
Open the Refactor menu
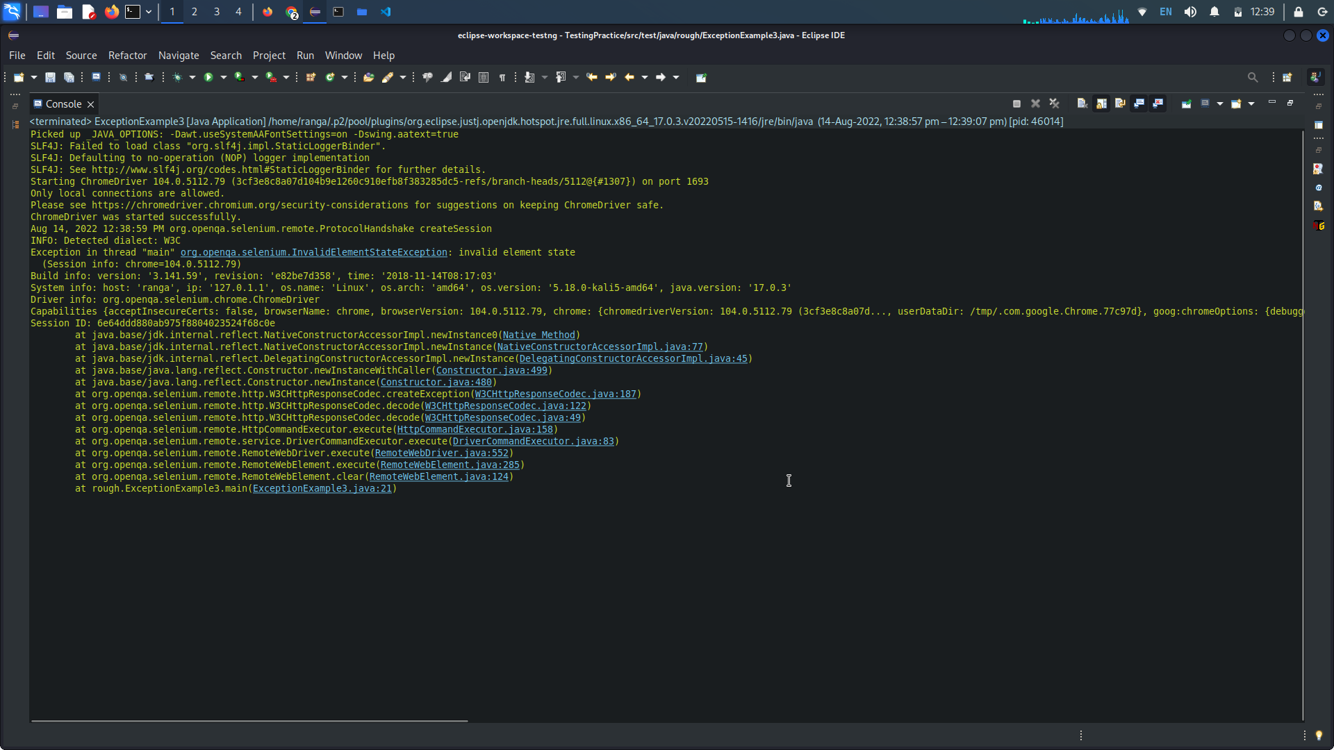(128, 56)
